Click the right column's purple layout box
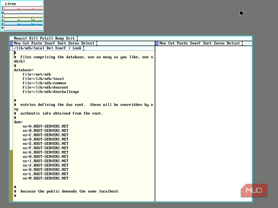This screenshot has height=208, width=278. tap(157, 43)
